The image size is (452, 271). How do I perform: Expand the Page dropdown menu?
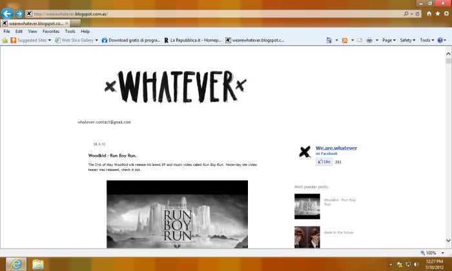click(x=389, y=40)
